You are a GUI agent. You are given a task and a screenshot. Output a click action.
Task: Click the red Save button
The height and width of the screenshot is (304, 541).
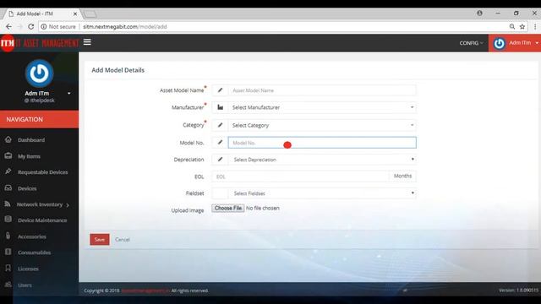pos(100,240)
